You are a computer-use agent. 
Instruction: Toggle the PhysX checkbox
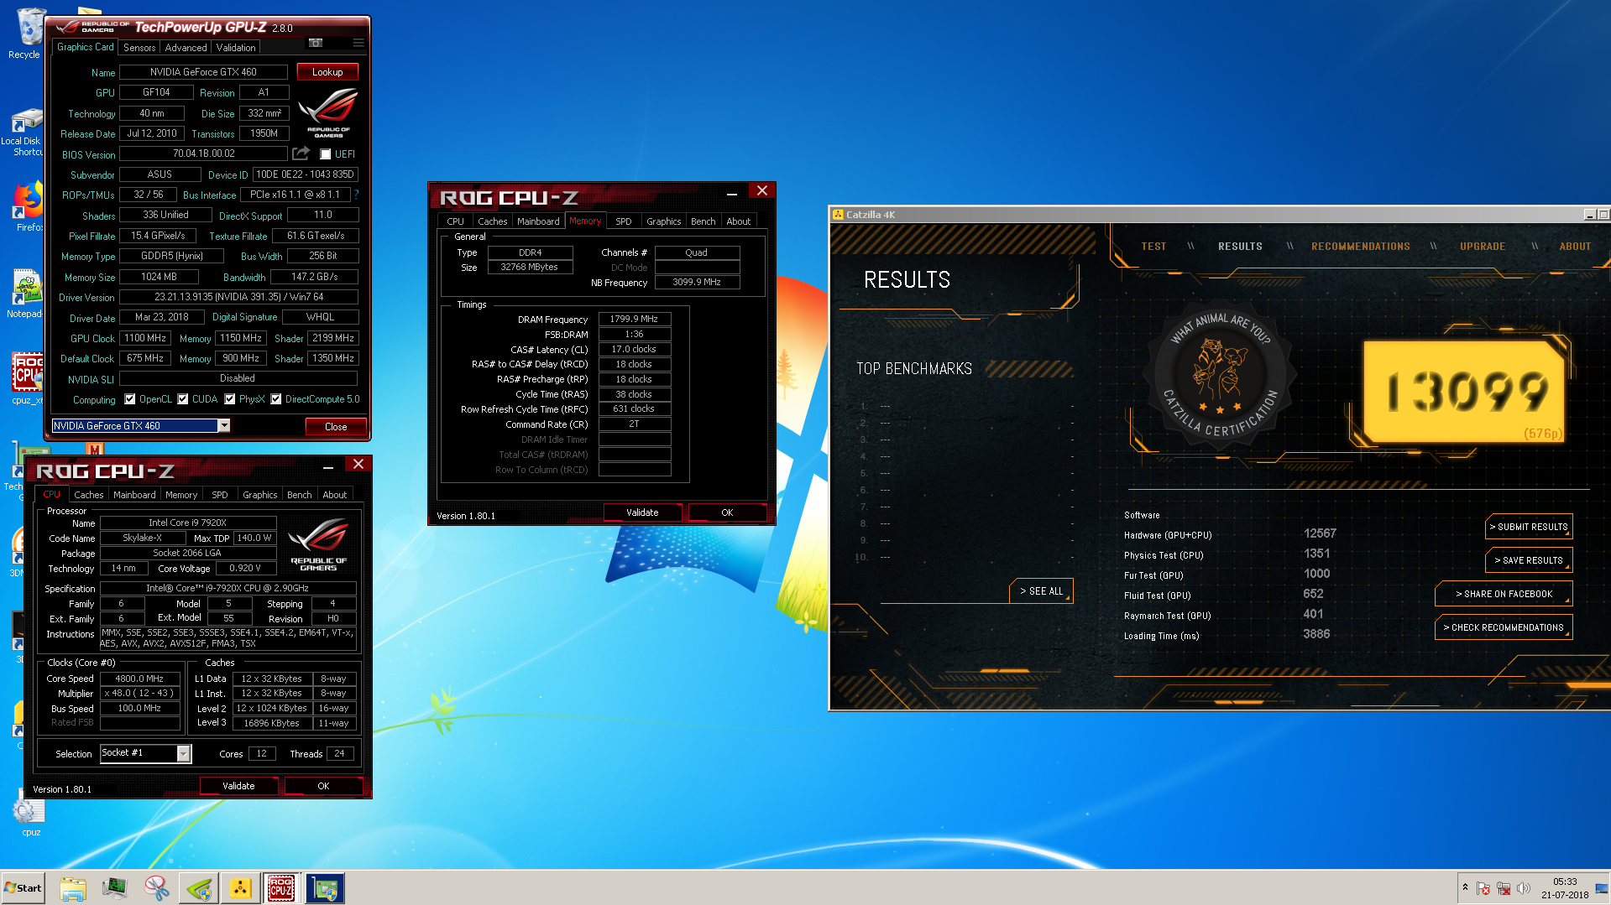(x=229, y=399)
